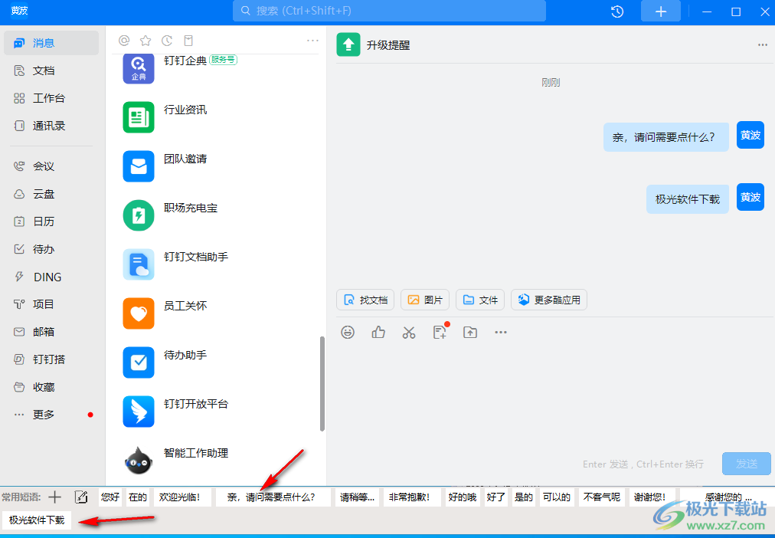Open 日历 calendar in sidebar
The width and height of the screenshot is (775, 538).
pyautogui.click(x=51, y=221)
